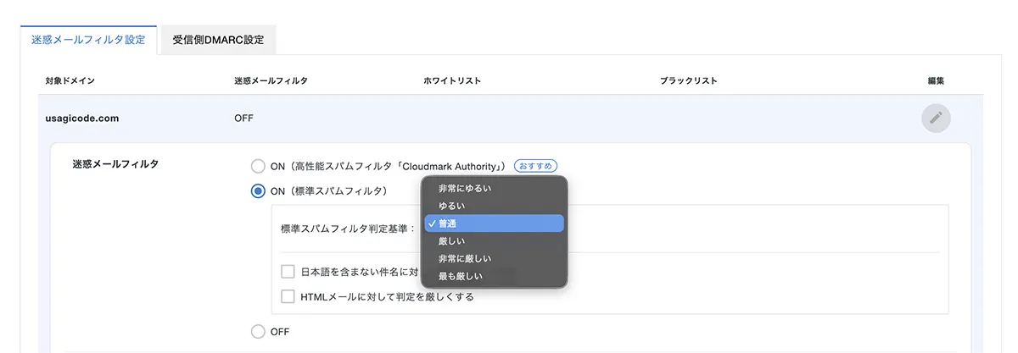Click the ホワイトリスト column header

[452, 80]
